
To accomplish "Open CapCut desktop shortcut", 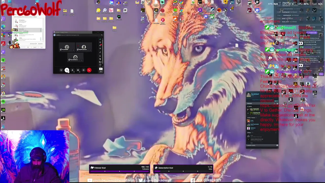I will click(125, 11).
